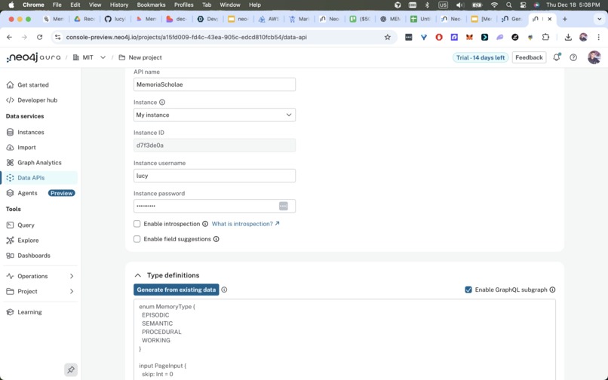The image size is (608, 380).
Task: Switch to the AWS browser tab
Action: (269, 19)
